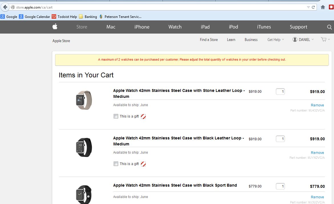Screen dimensions: 334x204
Task: Open the Google Calendar bookmark
Action: point(35,17)
